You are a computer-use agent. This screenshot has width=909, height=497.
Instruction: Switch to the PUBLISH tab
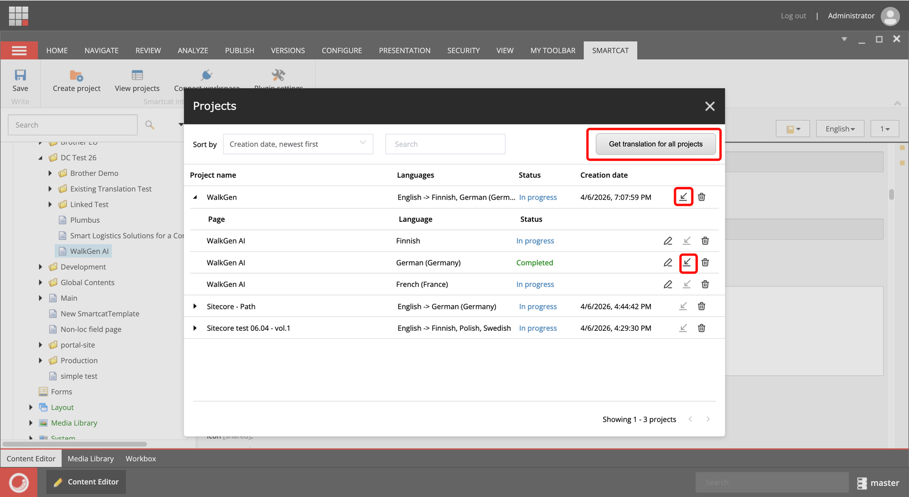click(x=240, y=51)
